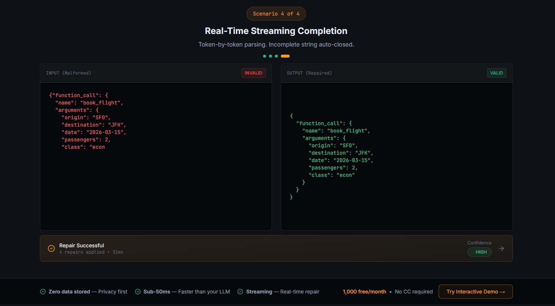Screen dimensions: 555x306
Task: Click the incomplete '"class": "econ' input line
Action: tap(83, 147)
